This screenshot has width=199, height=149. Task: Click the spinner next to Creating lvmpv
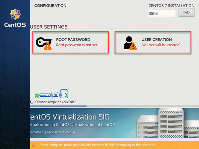tap(32, 102)
